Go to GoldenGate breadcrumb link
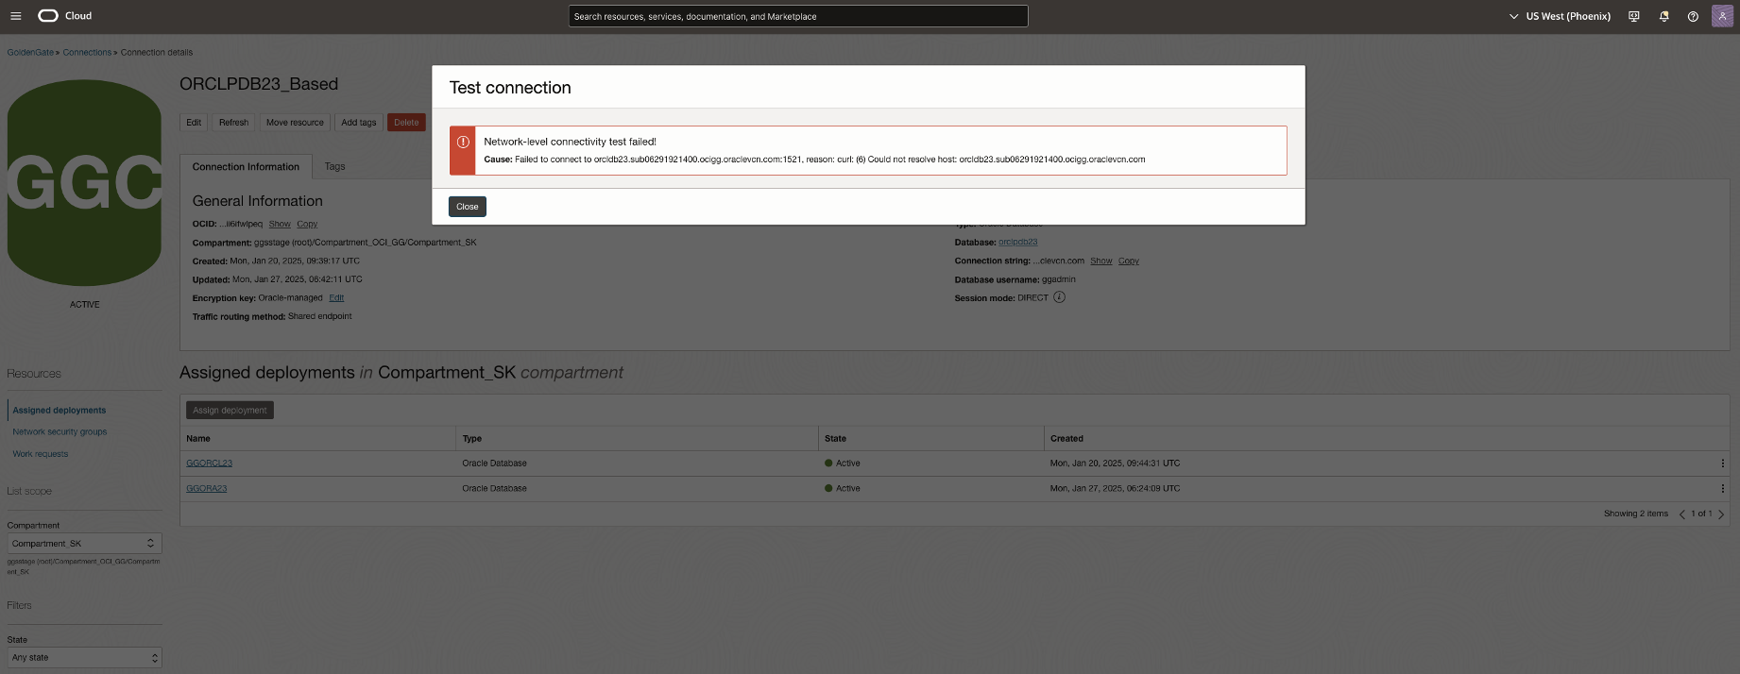The image size is (1740, 674). coord(30,53)
